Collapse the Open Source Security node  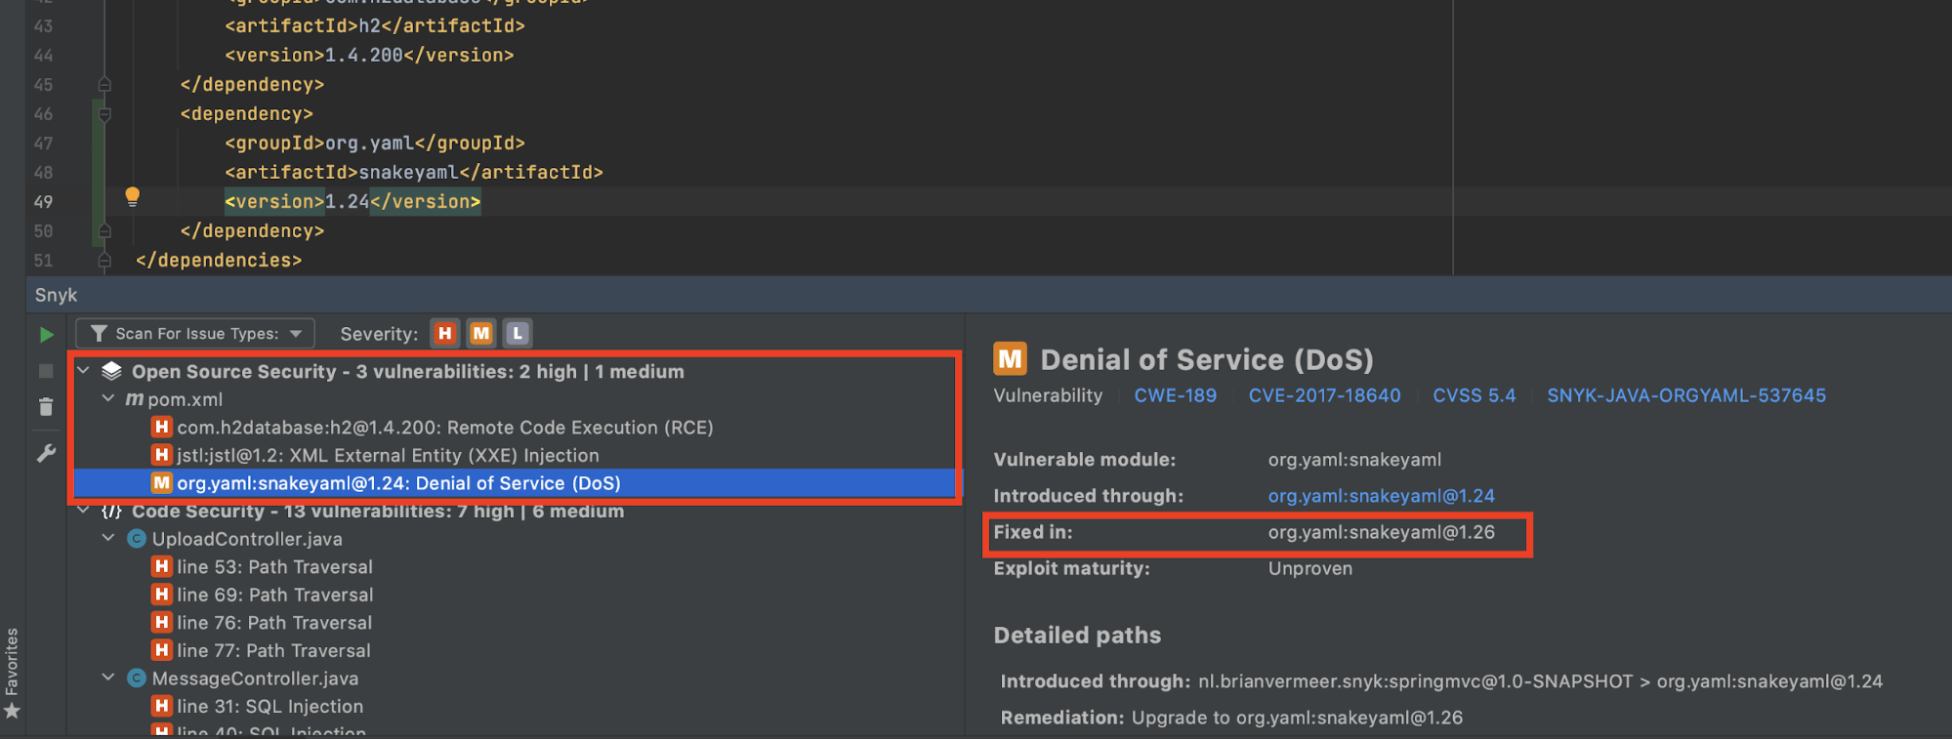pyautogui.click(x=84, y=371)
